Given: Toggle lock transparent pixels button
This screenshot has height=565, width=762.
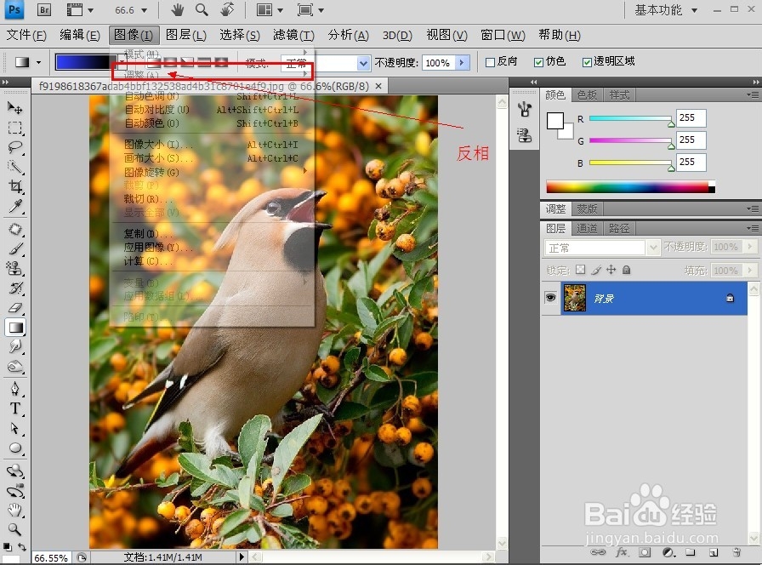Looking at the screenshot, I should 580,270.
